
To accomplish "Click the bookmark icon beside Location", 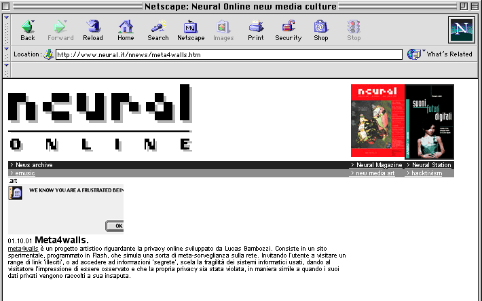I will (x=48, y=54).
